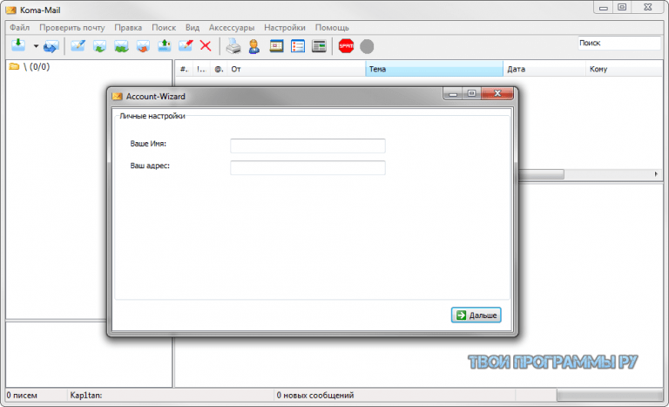The height and width of the screenshot is (407, 669).
Task: Click the send outbox icon with up arrow
Action: [x=165, y=45]
